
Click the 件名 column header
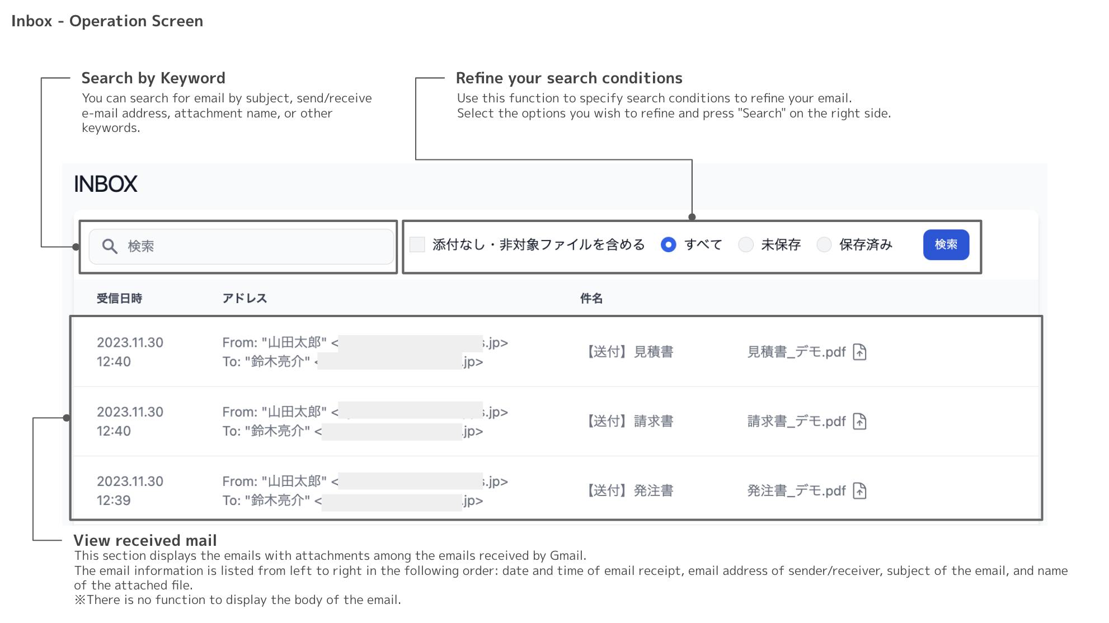click(x=591, y=298)
